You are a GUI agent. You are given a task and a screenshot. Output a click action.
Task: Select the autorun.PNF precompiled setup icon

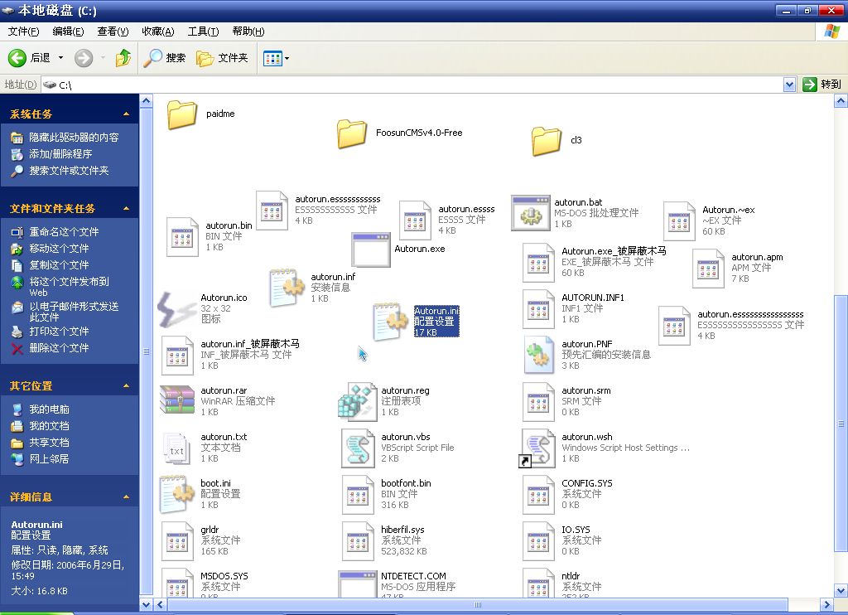[538, 355]
